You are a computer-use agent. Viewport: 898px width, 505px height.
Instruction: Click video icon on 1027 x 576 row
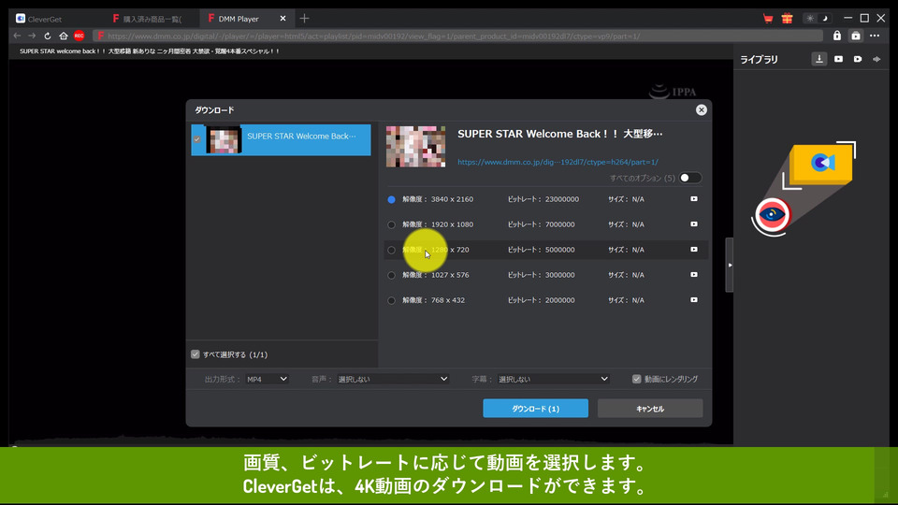click(693, 274)
